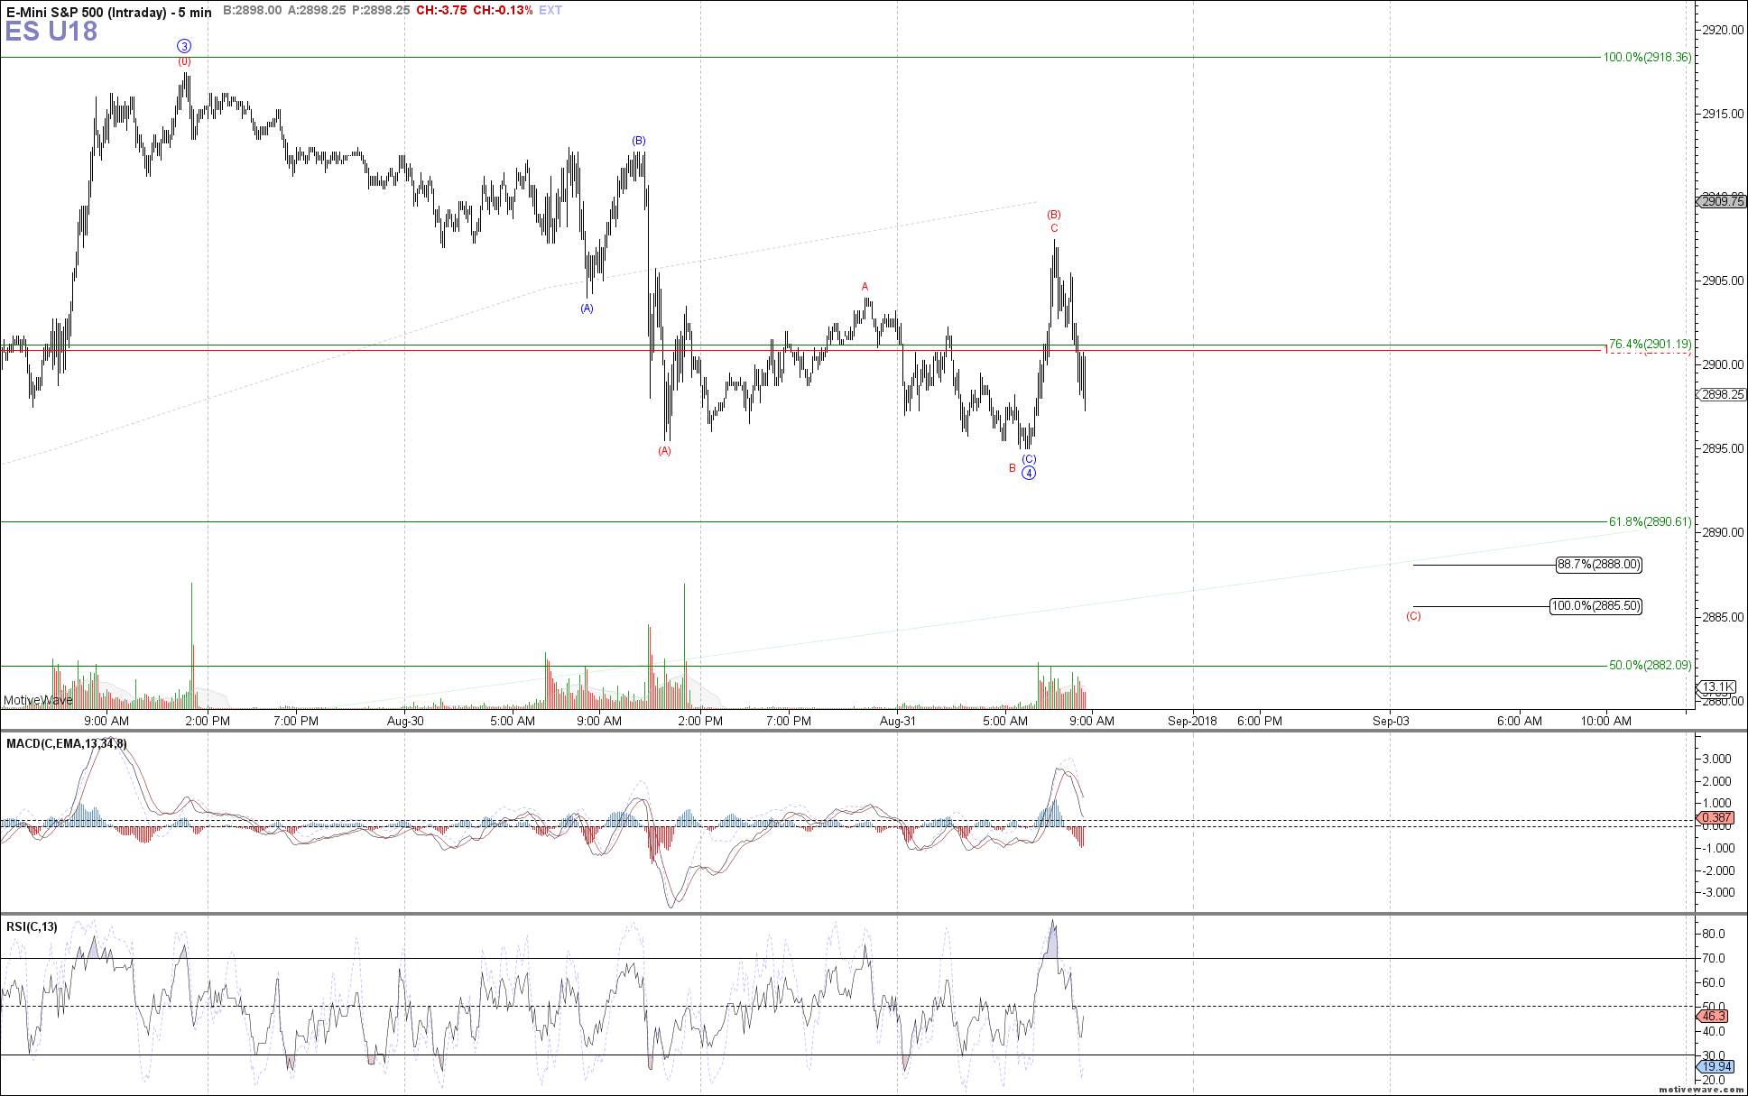
Task: Click the RSI(C,13) study title
Action: pyautogui.click(x=32, y=926)
